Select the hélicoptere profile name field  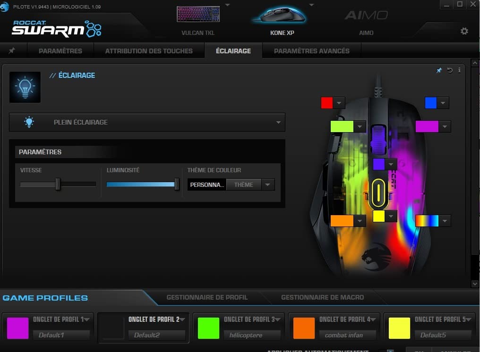coord(252,335)
